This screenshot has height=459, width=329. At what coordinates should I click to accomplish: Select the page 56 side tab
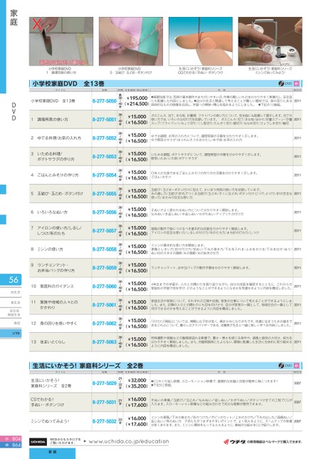pyautogui.click(x=11, y=280)
